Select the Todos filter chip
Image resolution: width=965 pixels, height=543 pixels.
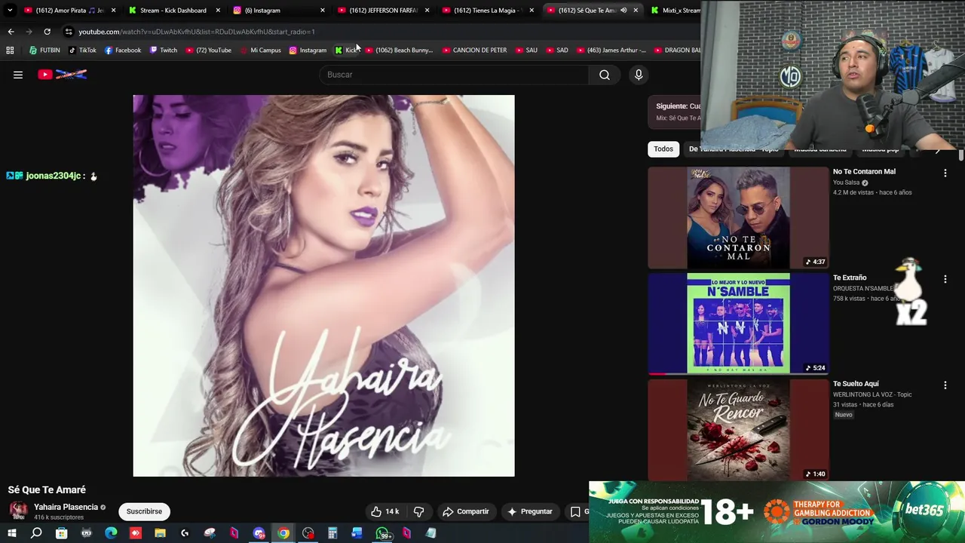pyautogui.click(x=663, y=149)
